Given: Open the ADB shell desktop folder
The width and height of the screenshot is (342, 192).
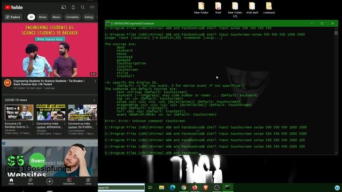Looking at the screenshot, I should click(252, 8).
